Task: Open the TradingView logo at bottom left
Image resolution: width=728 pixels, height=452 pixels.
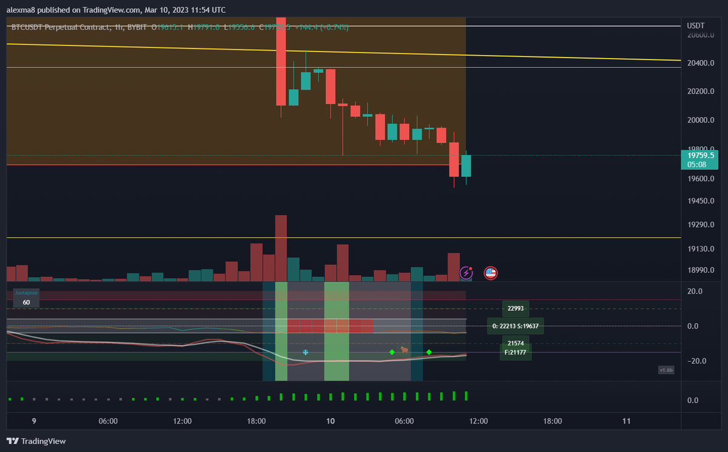Action: (x=36, y=441)
